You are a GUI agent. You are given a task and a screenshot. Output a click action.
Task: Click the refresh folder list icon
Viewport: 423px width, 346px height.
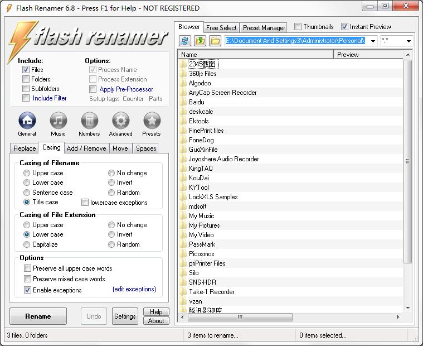coord(185,41)
